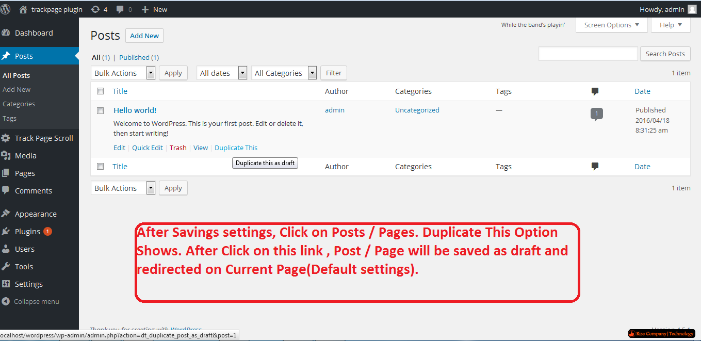Click the comment count bubble for Hello world
This screenshot has height=341, width=701.
pos(596,114)
